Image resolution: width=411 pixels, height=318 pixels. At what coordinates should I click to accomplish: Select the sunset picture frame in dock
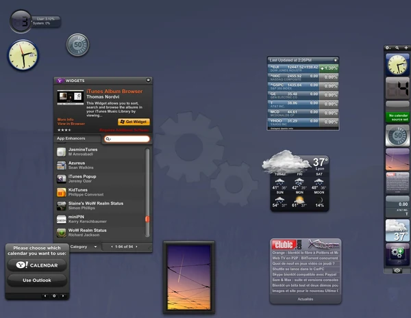pos(397,159)
